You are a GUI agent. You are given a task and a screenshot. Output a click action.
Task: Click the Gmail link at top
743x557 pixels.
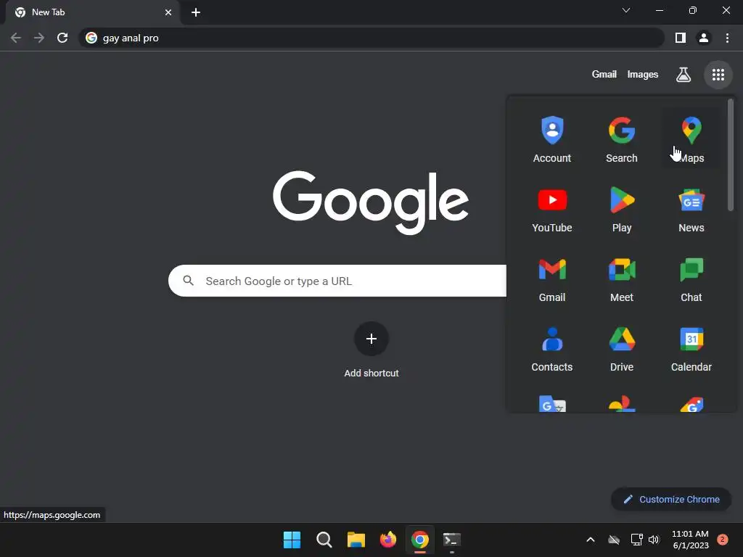click(x=604, y=75)
